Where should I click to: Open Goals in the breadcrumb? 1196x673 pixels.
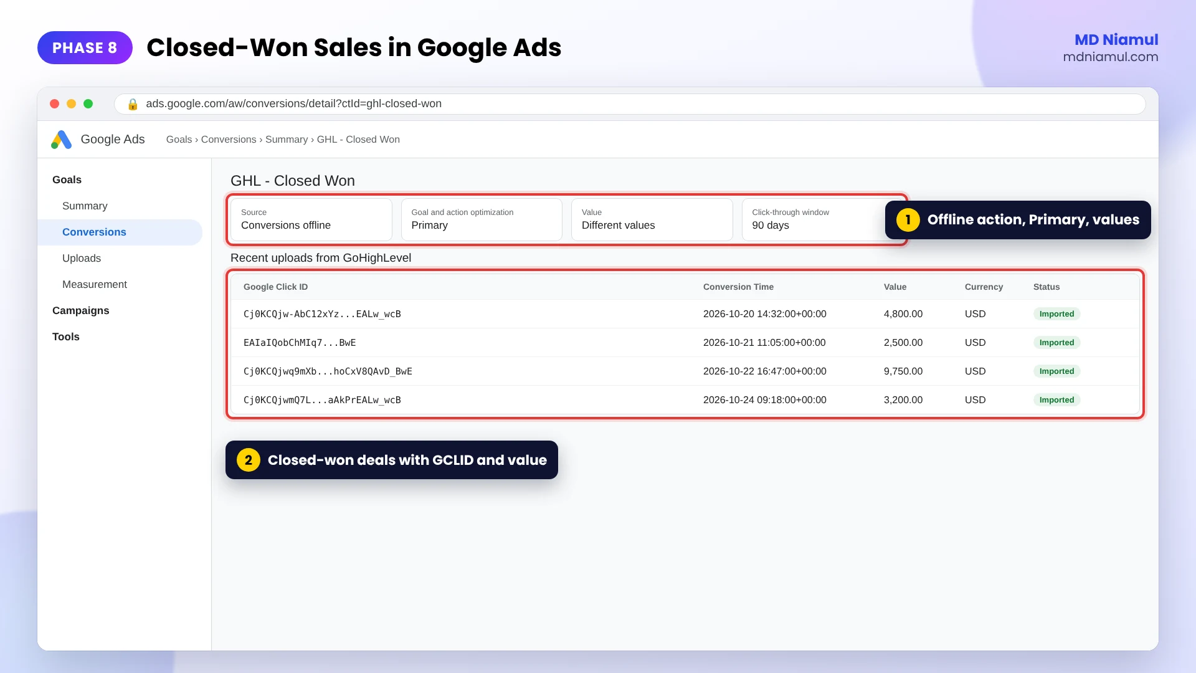tap(179, 140)
